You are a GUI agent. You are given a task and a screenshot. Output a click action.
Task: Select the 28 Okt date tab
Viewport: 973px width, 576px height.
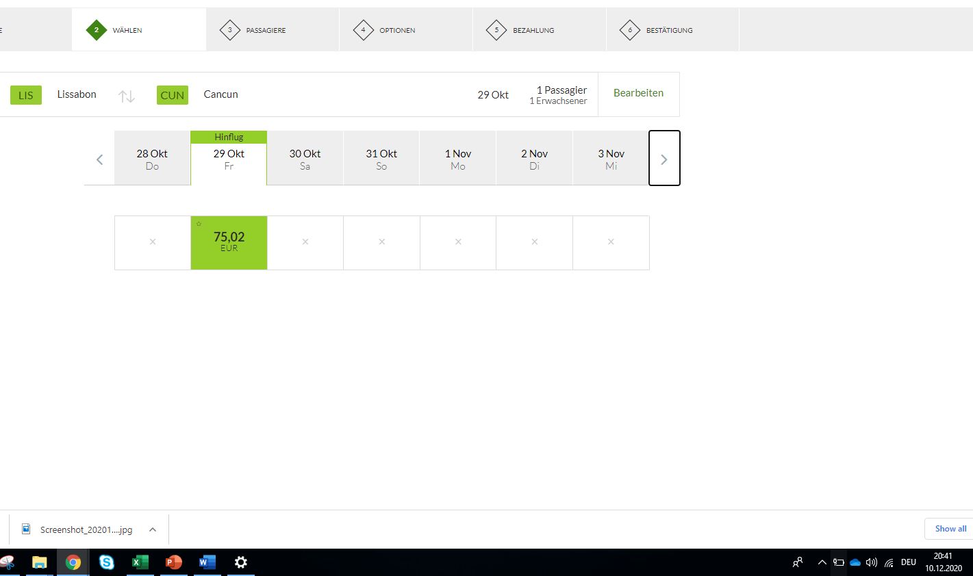click(152, 158)
